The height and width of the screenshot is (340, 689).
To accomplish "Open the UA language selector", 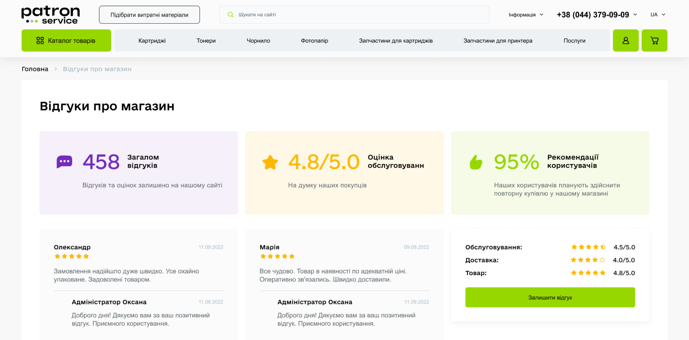I will [658, 15].
